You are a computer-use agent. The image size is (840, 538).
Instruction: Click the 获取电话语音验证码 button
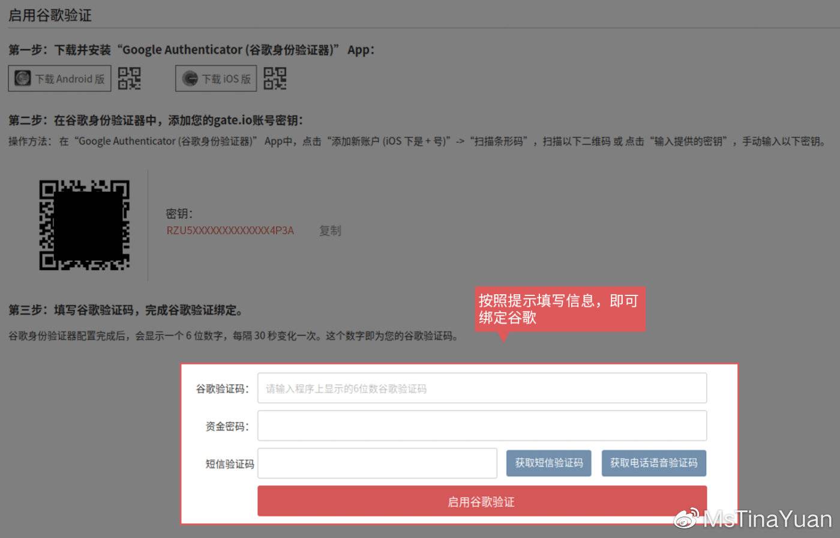(x=654, y=463)
